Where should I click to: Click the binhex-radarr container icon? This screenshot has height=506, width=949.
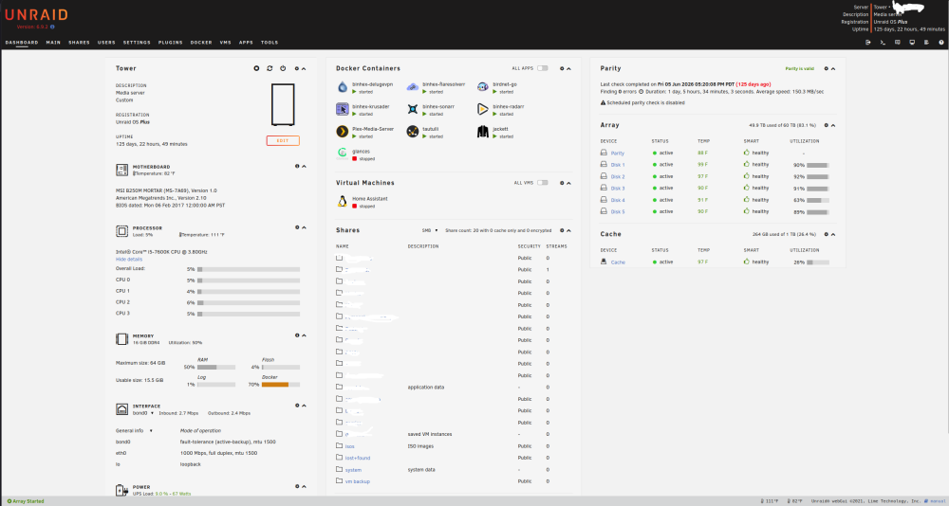pos(482,109)
